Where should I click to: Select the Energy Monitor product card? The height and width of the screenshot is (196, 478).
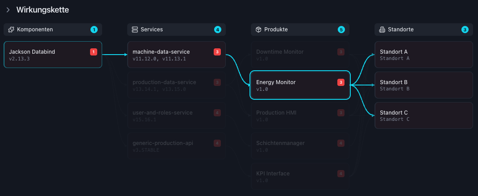pos(300,85)
